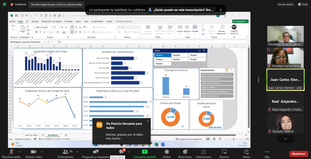Close the Patricio Gonzalez chat notification
311x159 pixels.
[x=148, y=121]
